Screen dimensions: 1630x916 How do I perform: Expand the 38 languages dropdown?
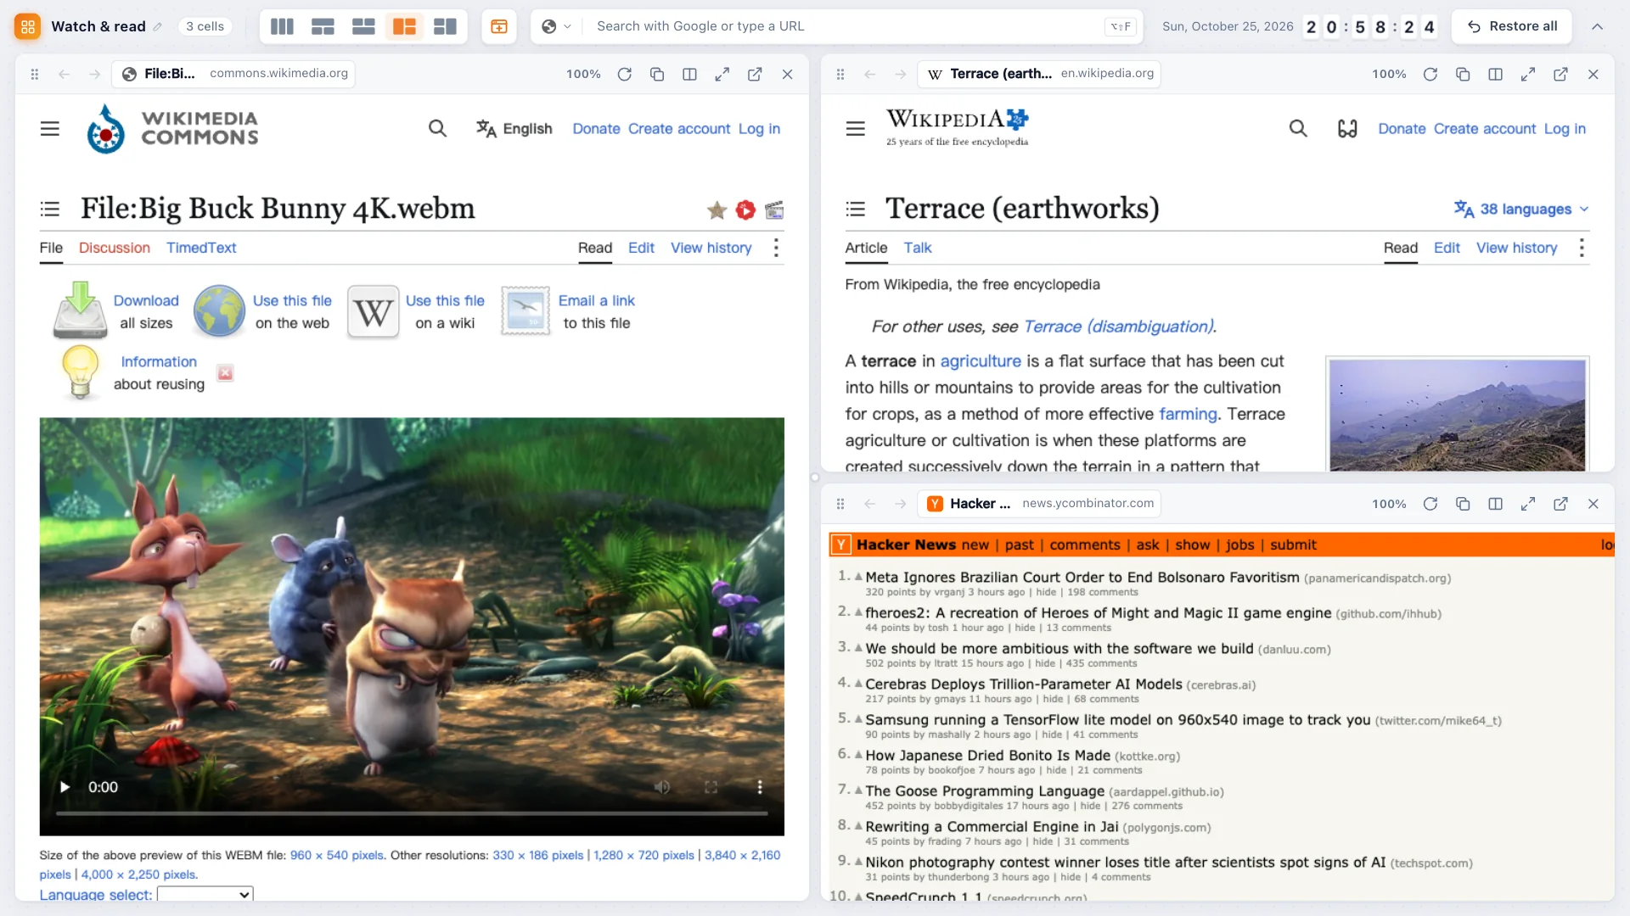pyautogui.click(x=1521, y=209)
